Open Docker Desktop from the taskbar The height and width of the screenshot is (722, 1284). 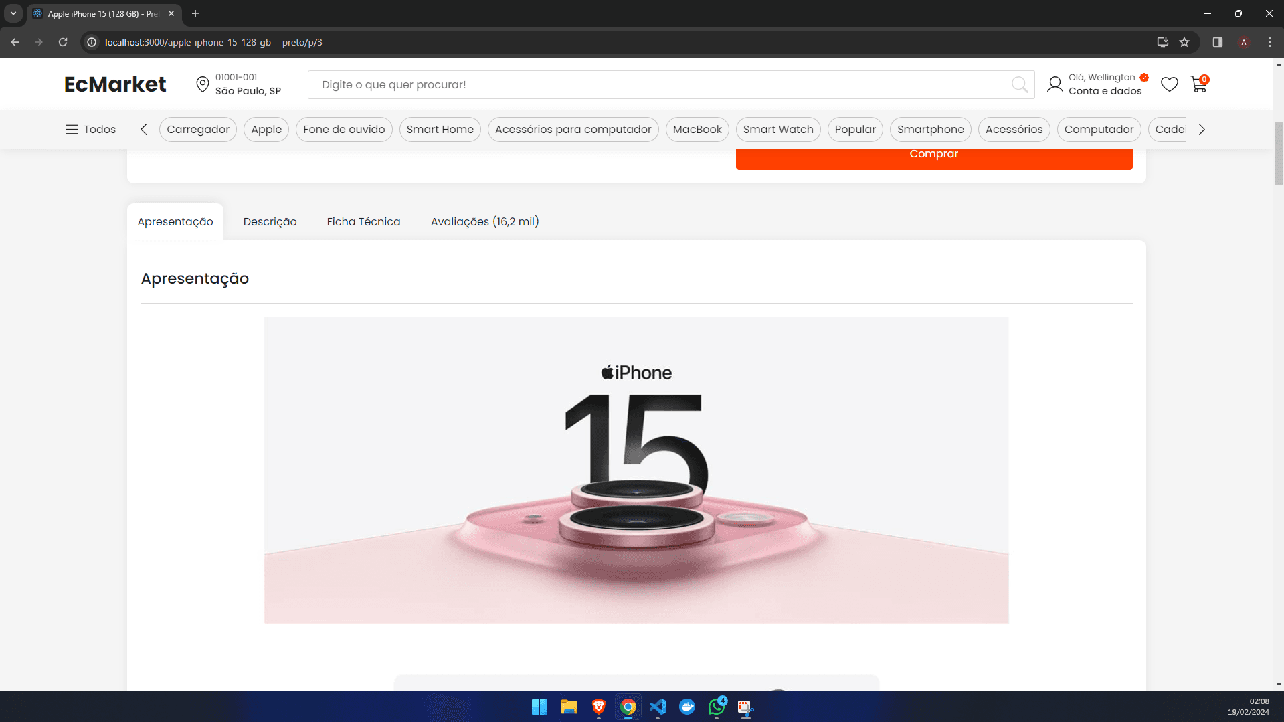click(x=687, y=707)
